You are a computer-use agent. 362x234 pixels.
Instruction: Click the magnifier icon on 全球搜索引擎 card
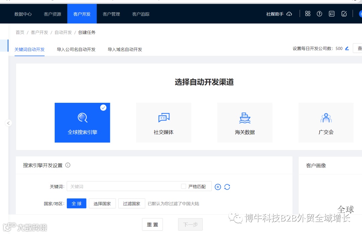point(82,118)
